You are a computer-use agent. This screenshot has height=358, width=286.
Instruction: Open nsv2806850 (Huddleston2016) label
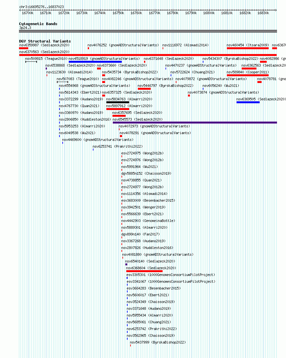85,119
